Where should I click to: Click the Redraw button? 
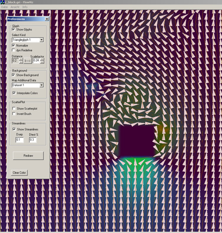pos(28,155)
